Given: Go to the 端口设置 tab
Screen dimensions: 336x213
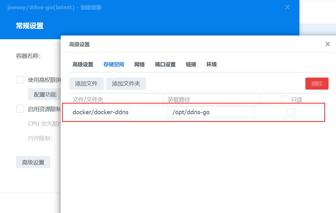Looking at the screenshot, I should coord(165,64).
